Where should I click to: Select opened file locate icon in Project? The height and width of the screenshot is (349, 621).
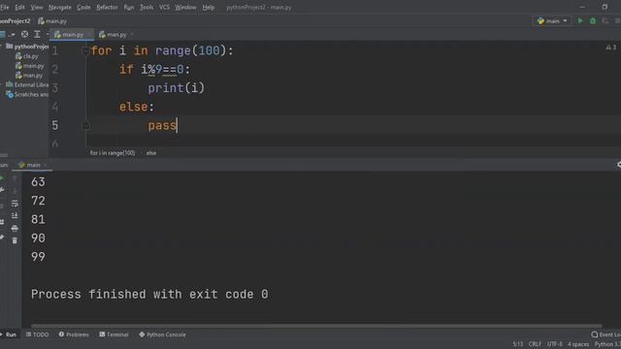pos(24,35)
